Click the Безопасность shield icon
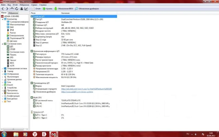The width and height of the screenshot is (219, 137). tap(5, 93)
